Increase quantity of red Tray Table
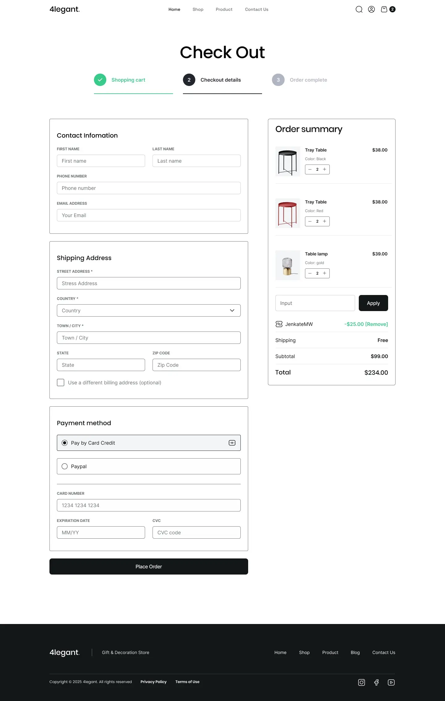The width and height of the screenshot is (445, 701). point(324,221)
